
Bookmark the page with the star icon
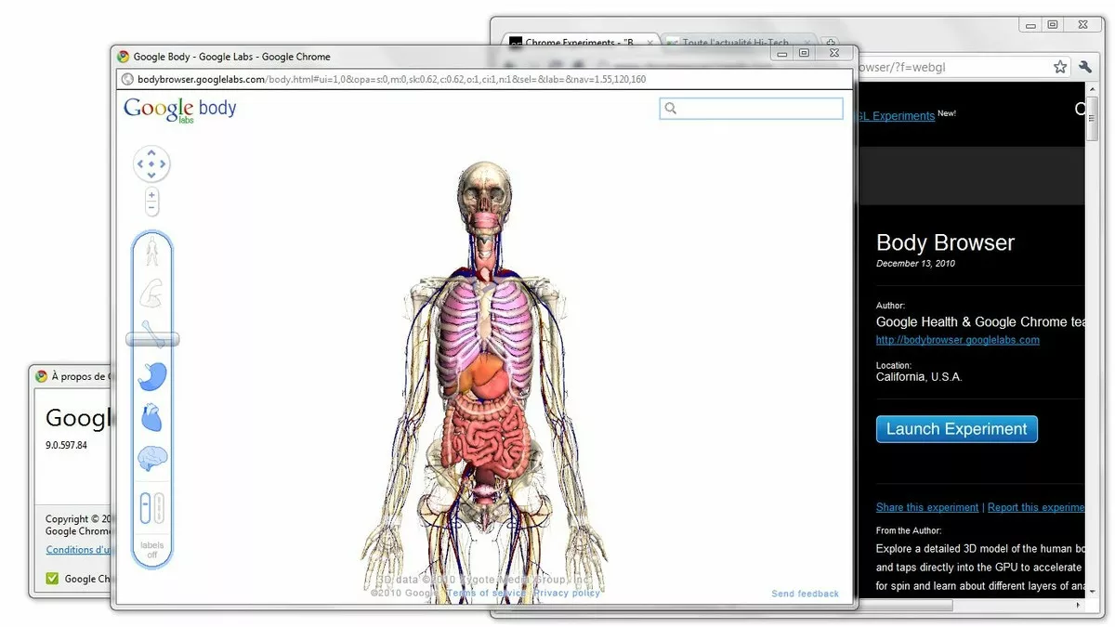click(x=1060, y=66)
